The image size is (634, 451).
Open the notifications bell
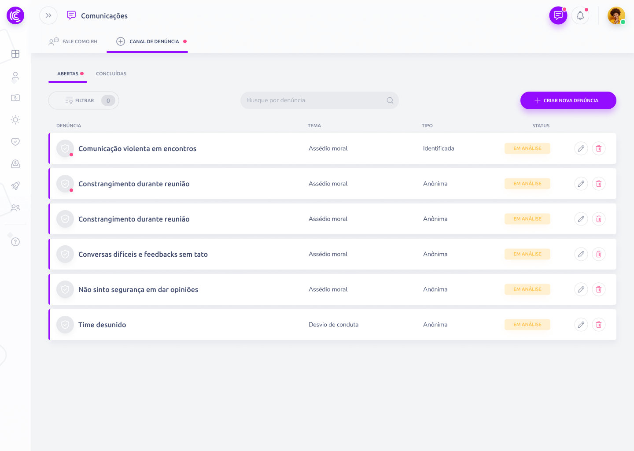click(x=580, y=16)
